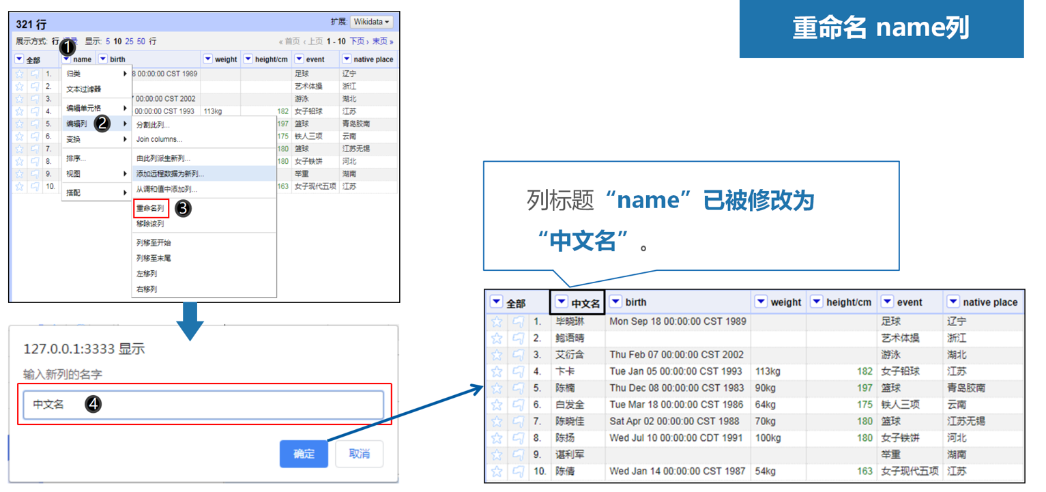The width and height of the screenshot is (1046, 492).
Task: Confirm the rename with 确定
Action: tap(304, 454)
